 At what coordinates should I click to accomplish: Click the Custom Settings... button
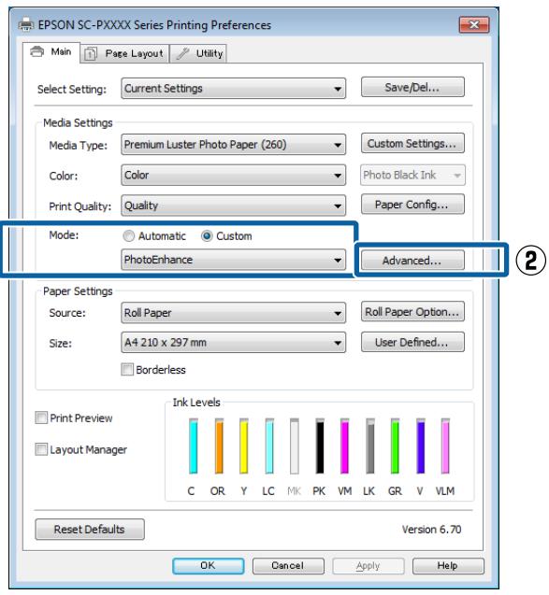(412, 144)
